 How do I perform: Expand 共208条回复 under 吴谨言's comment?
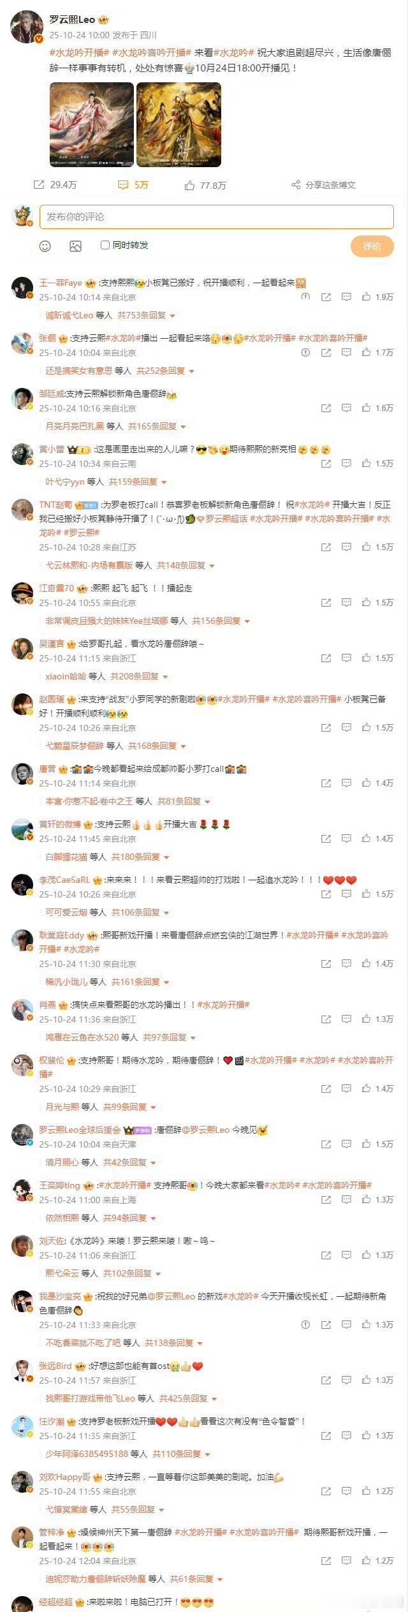pyautogui.click(x=139, y=676)
